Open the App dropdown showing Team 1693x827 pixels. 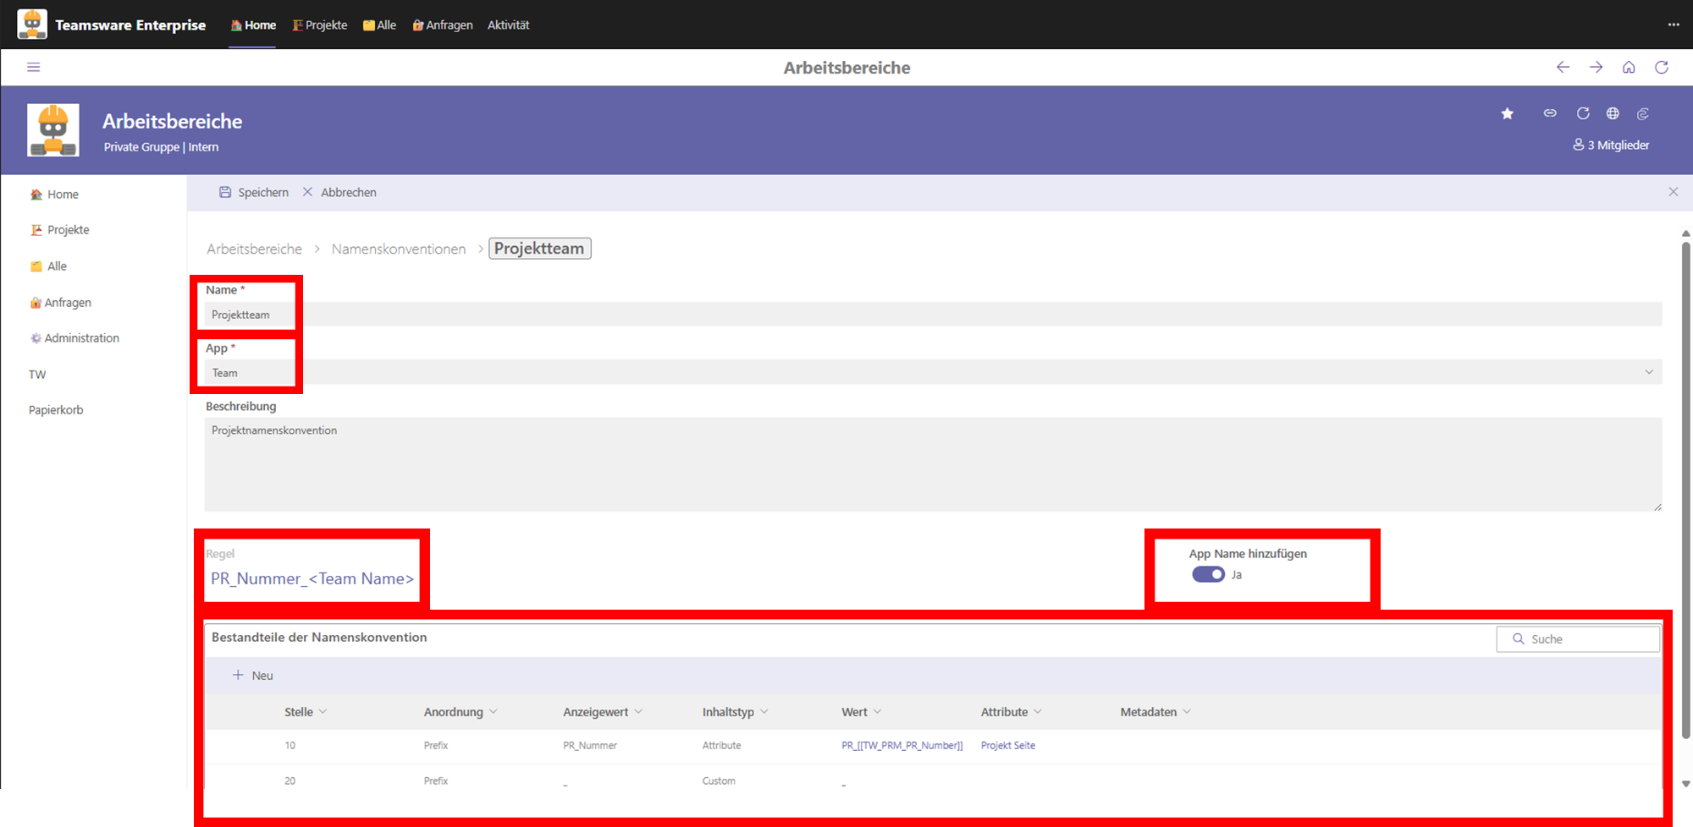[931, 373]
